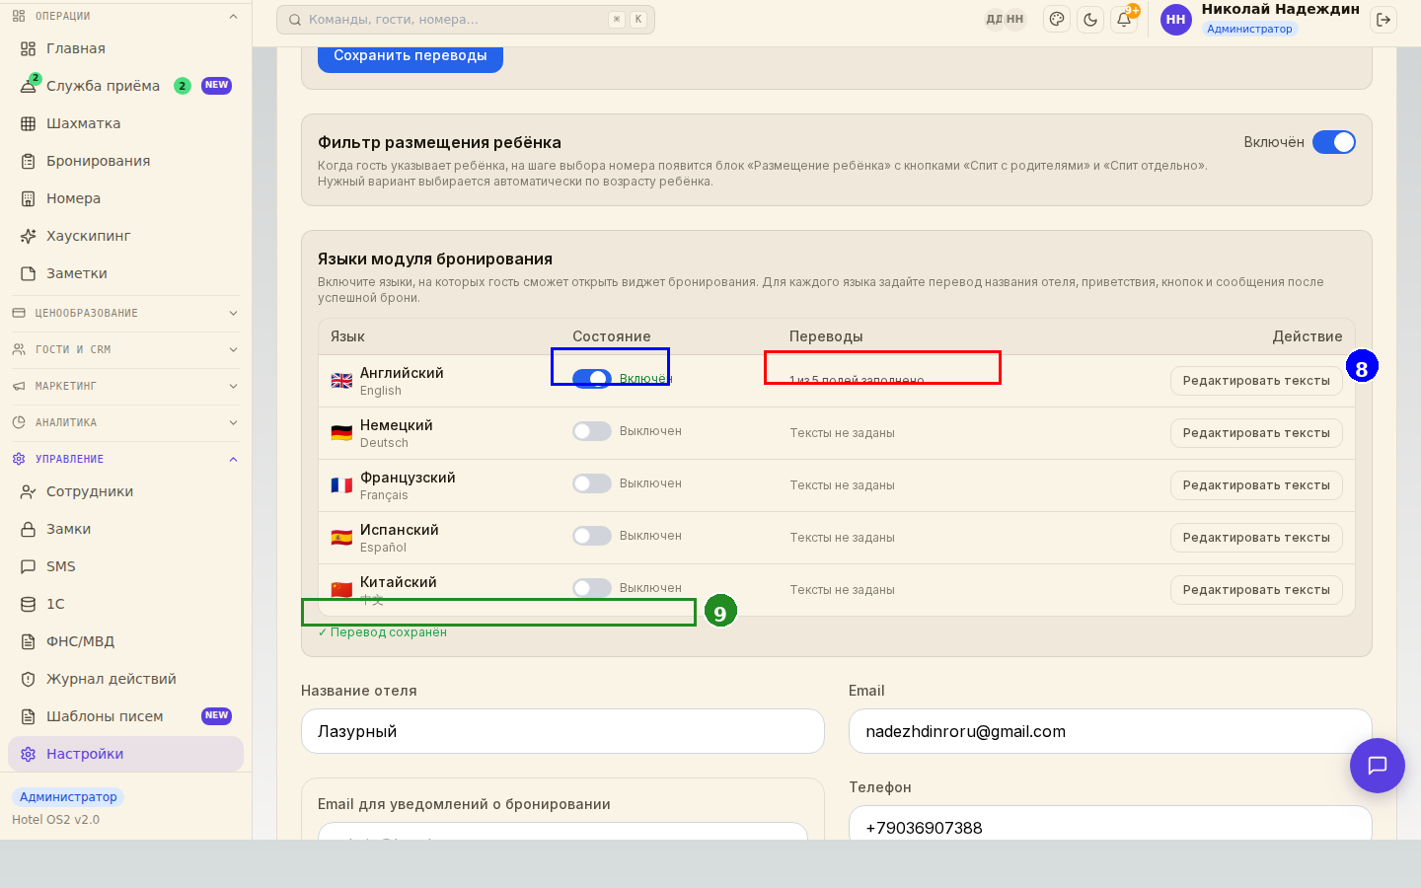Focus the Название отеля input field
Viewport: 1421px width, 888px height.
coord(562,731)
